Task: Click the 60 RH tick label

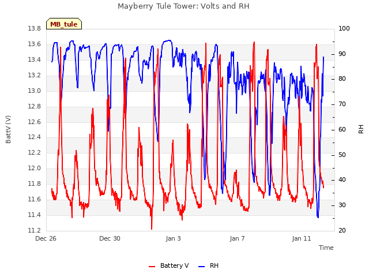Action: [342, 129]
